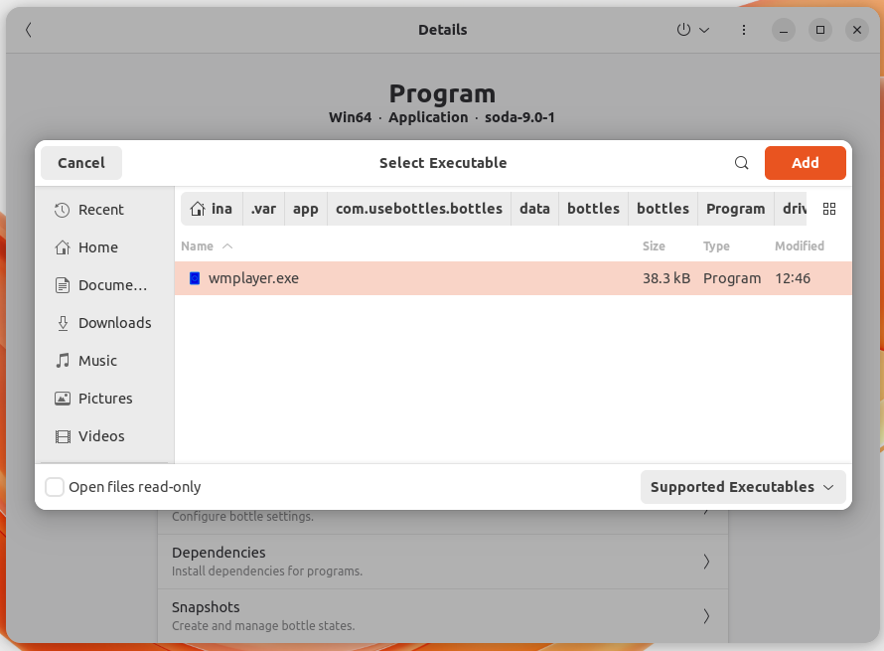Sort files by Name column

click(x=207, y=245)
